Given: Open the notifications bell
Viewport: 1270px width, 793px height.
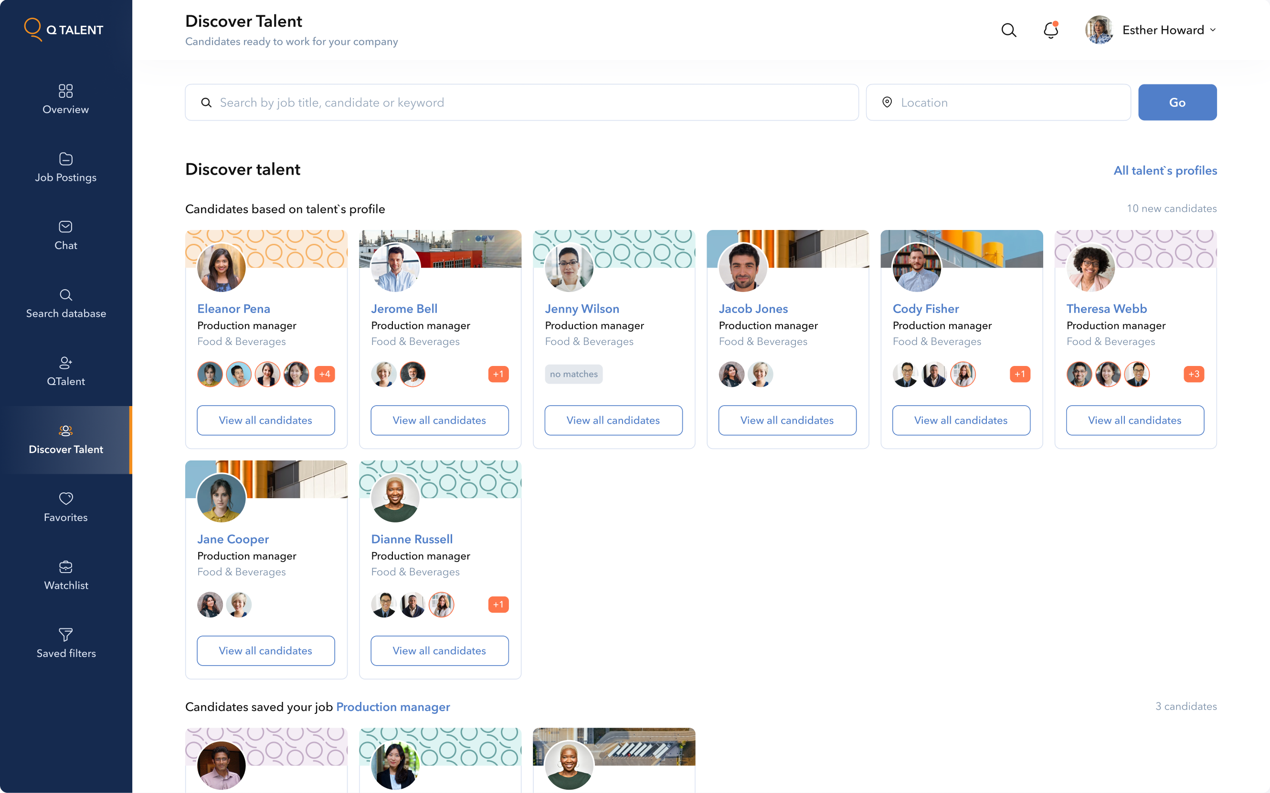Looking at the screenshot, I should tap(1051, 30).
